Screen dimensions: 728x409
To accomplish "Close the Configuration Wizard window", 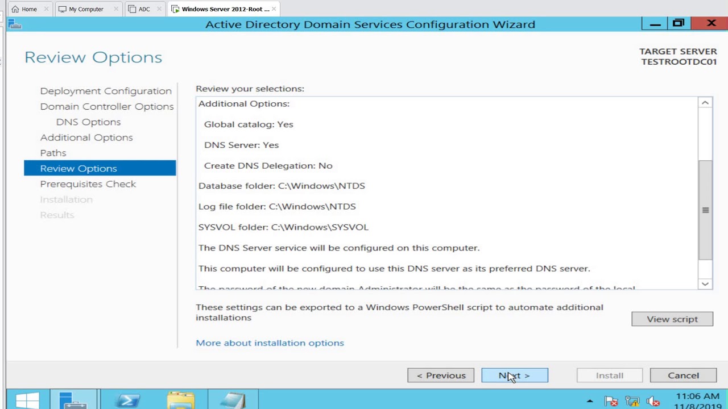I will (x=712, y=24).
